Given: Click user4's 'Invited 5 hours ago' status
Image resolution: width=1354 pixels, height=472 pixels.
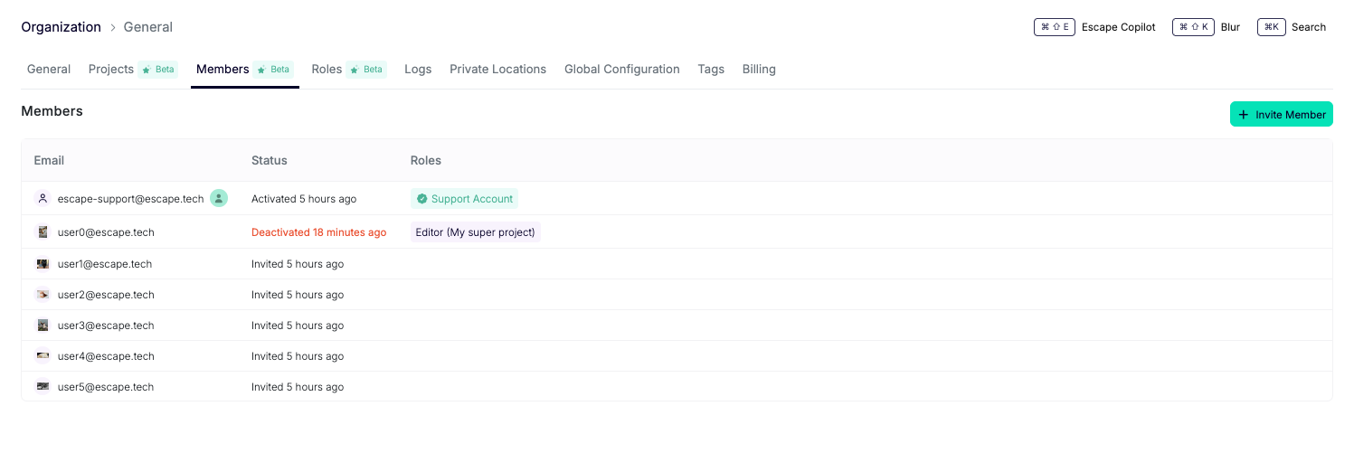Looking at the screenshot, I should pyautogui.click(x=298, y=356).
